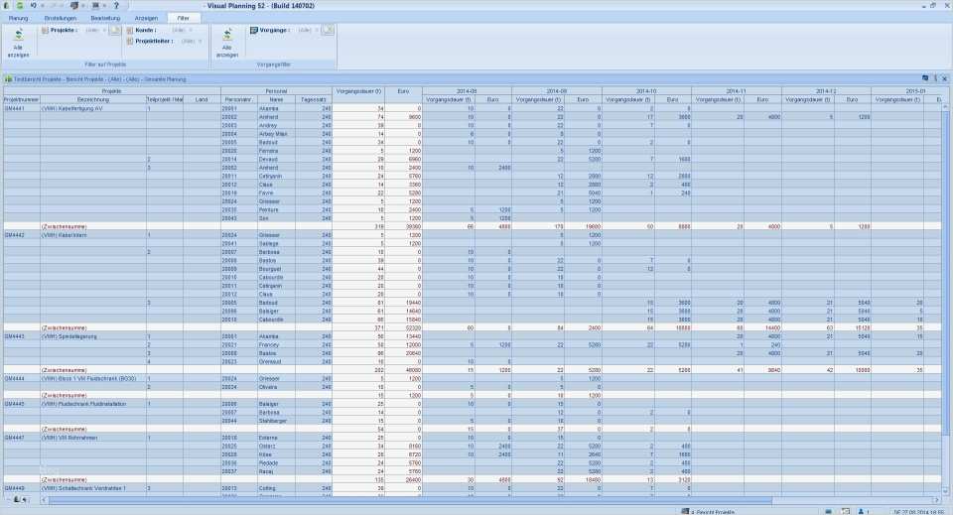Open the Kunde filter dropdown
Screen dimensions: 953x515
coord(181,30)
